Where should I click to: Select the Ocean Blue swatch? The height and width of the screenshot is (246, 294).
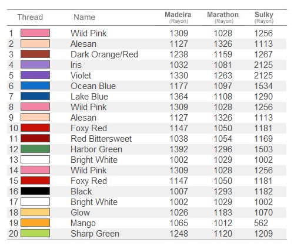(35, 86)
